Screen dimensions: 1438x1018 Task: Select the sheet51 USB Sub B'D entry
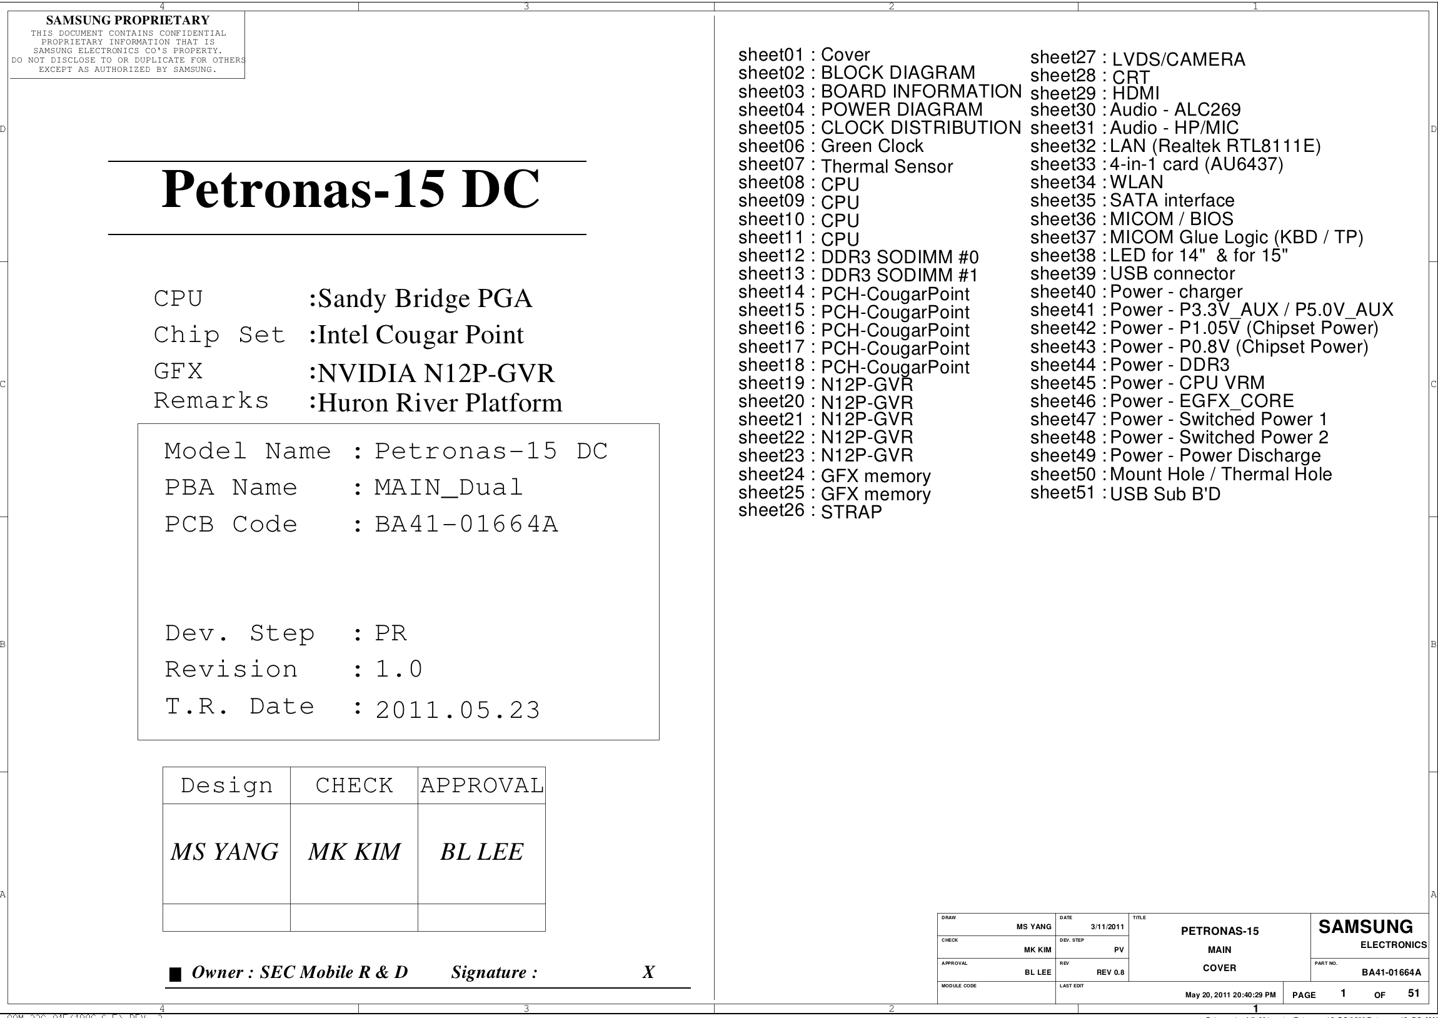coord(1125,494)
